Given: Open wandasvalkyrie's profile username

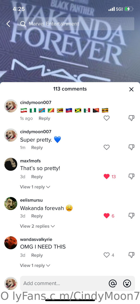Looking at the screenshot, I should pyautogui.click(x=36, y=240).
